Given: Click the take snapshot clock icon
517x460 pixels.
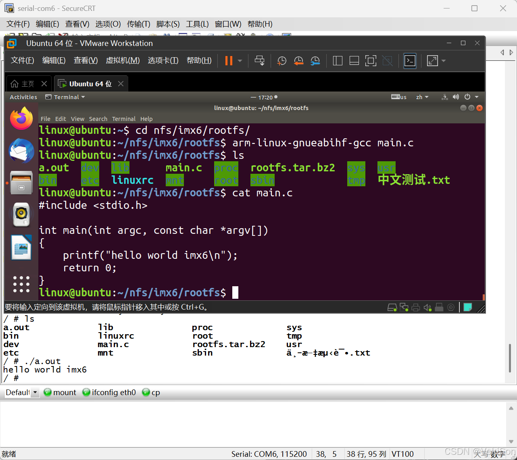Looking at the screenshot, I should tap(281, 61).
